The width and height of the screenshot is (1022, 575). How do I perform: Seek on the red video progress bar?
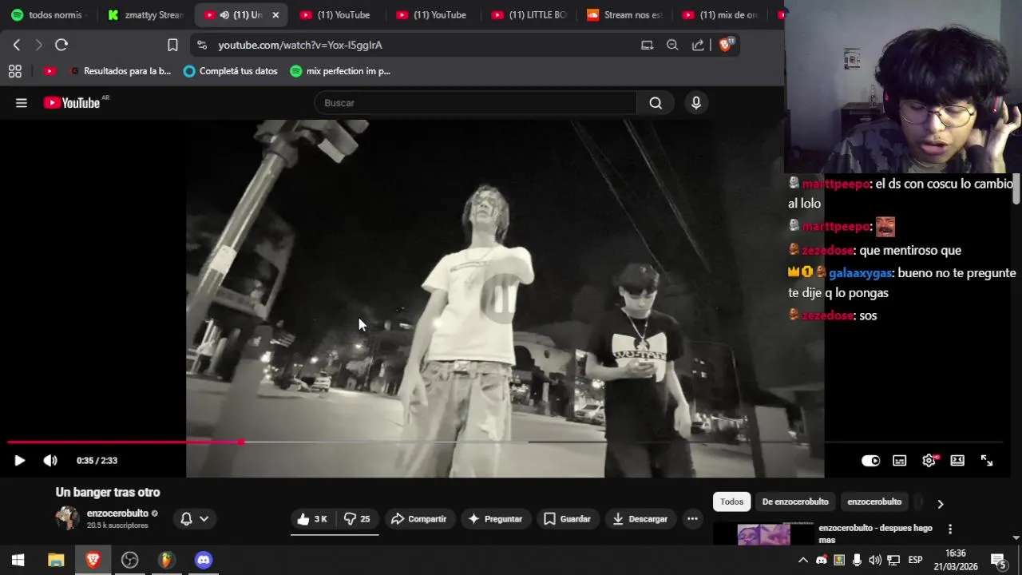pos(505,442)
